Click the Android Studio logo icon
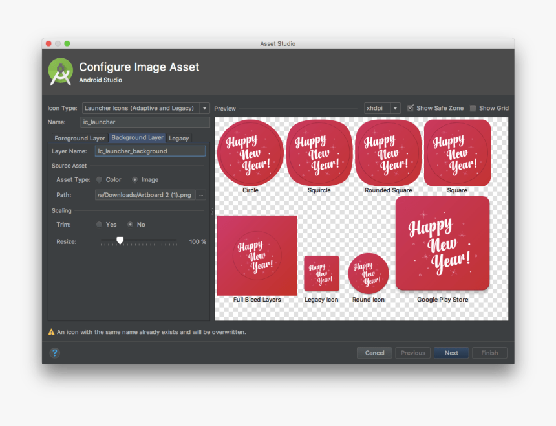Screen dimensions: 556x426 61,72
